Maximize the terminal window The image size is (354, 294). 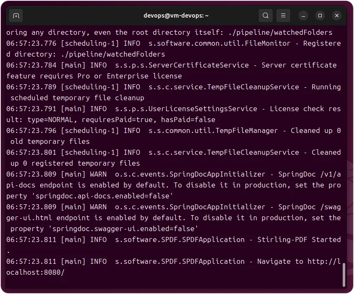click(320, 16)
